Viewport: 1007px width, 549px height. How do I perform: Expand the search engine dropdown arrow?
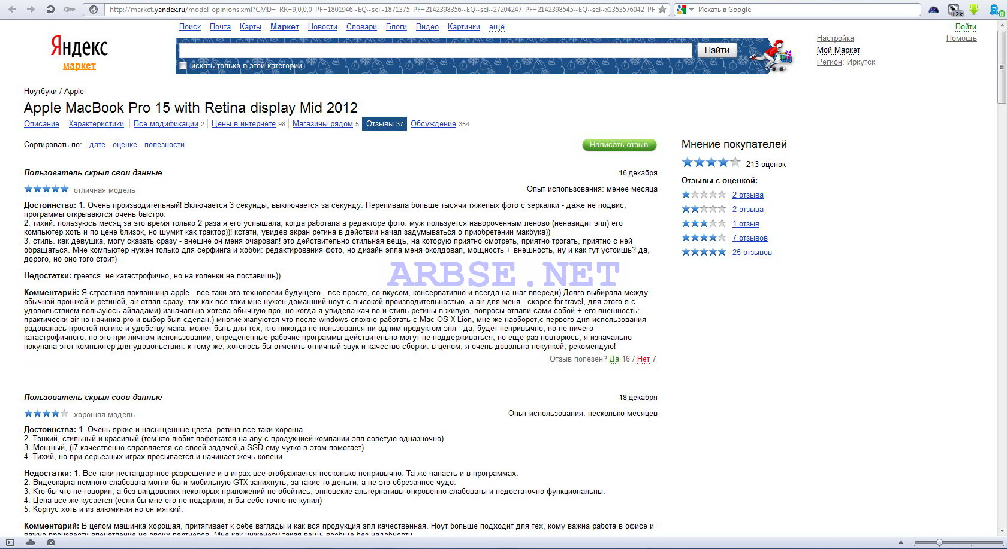click(691, 10)
